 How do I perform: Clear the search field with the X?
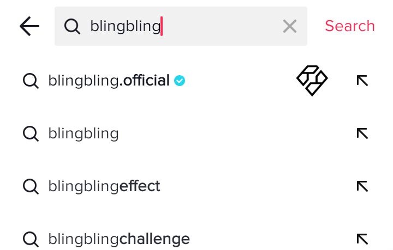click(289, 26)
